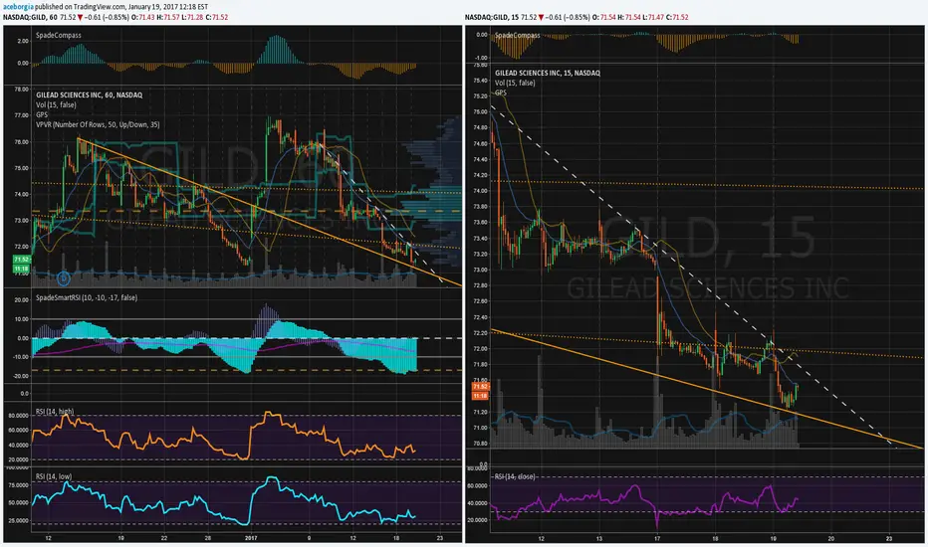Click the orange 71.52 price tag on the 15-minute chart
Viewport: 928px width, 547px height.
pyautogui.click(x=480, y=386)
